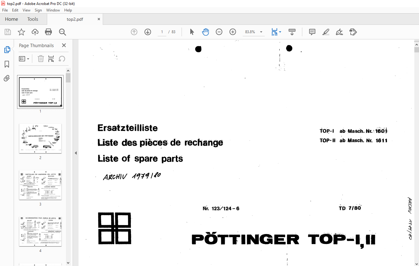Select page 3 thumbnail
The width and height of the screenshot is (419, 266).
pyautogui.click(x=40, y=185)
